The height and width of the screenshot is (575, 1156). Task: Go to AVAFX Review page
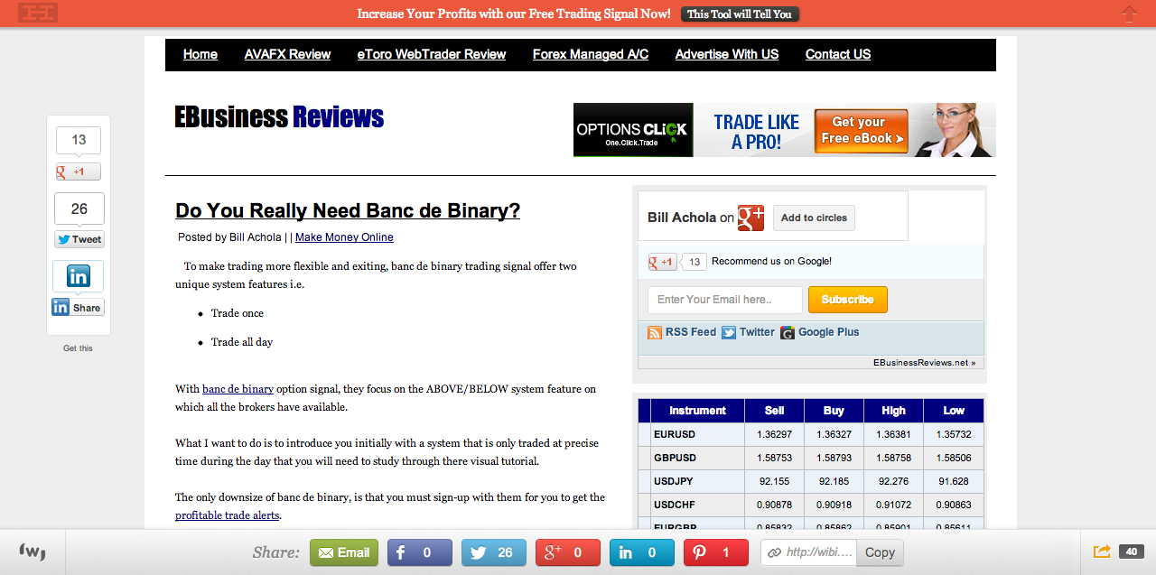pos(287,54)
